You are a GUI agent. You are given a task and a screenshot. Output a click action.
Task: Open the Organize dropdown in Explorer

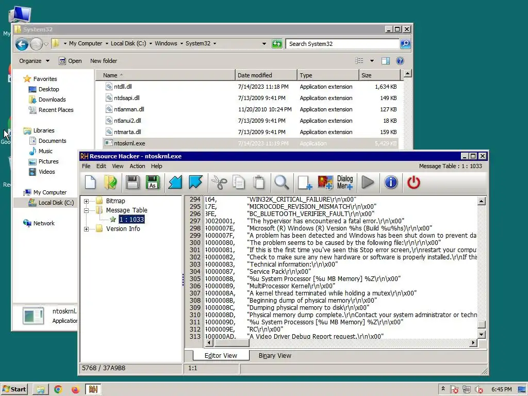point(34,61)
